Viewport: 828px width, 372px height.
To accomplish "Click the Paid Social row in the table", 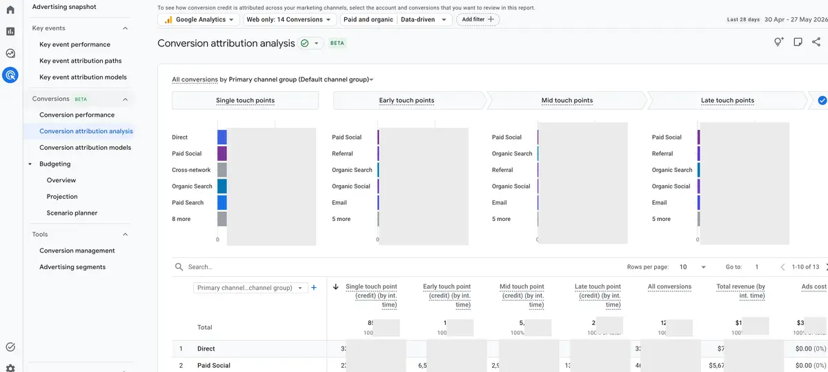I will pos(500,364).
